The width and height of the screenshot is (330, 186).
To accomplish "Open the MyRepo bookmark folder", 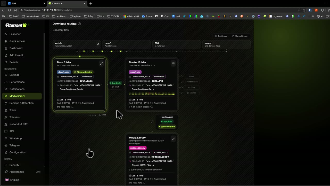I will 75,16.
